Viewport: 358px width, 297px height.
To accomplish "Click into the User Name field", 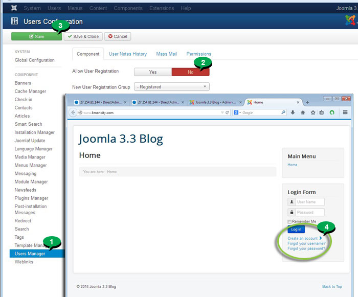I will click(x=310, y=202).
